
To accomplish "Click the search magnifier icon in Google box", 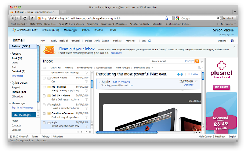I will tap(218, 18).
